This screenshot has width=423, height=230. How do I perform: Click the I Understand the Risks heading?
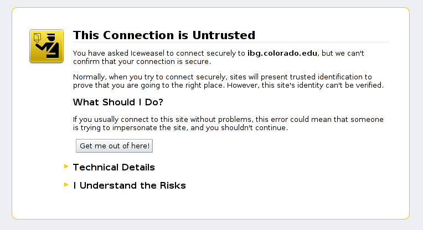130,186
